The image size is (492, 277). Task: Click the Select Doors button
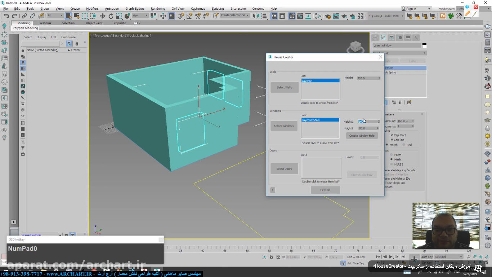[x=284, y=169]
